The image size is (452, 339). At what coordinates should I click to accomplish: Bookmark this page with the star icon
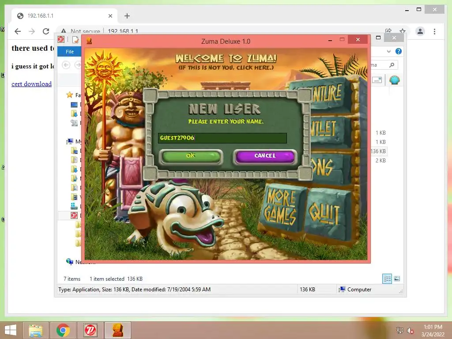tap(403, 31)
